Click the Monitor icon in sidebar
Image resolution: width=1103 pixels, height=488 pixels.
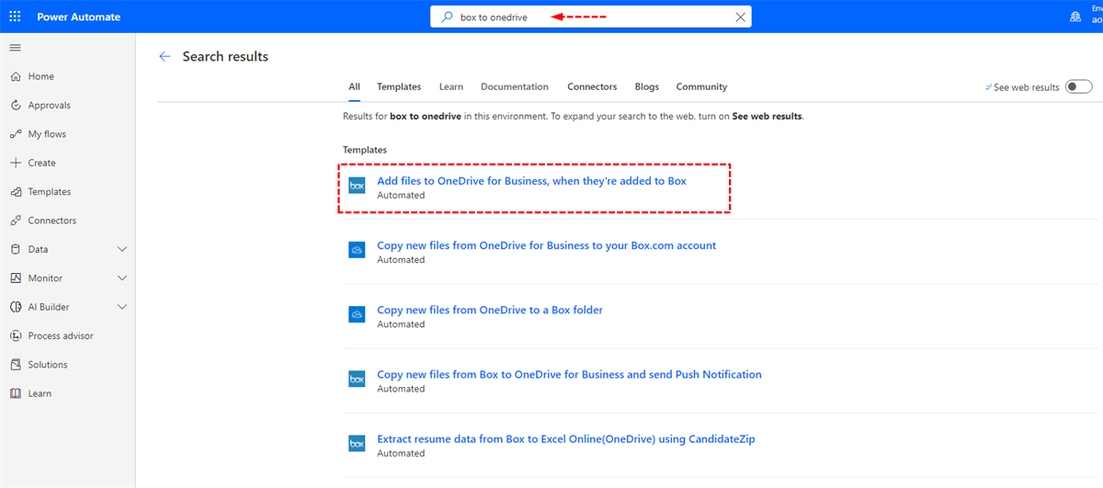15,278
